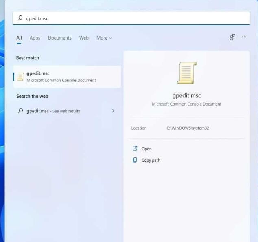Image resolution: width=258 pixels, height=242 pixels.
Task: Switch to the Documents tab
Action: click(x=60, y=38)
